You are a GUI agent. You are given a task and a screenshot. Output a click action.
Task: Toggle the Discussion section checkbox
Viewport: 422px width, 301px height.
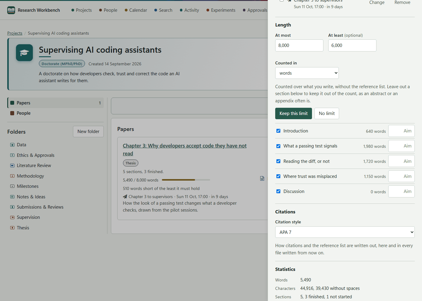279,191
